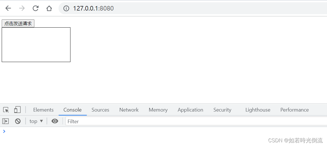The height and width of the screenshot is (146, 327).
Task: Click the browser forward arrow
Action: (x=22, y=8)
